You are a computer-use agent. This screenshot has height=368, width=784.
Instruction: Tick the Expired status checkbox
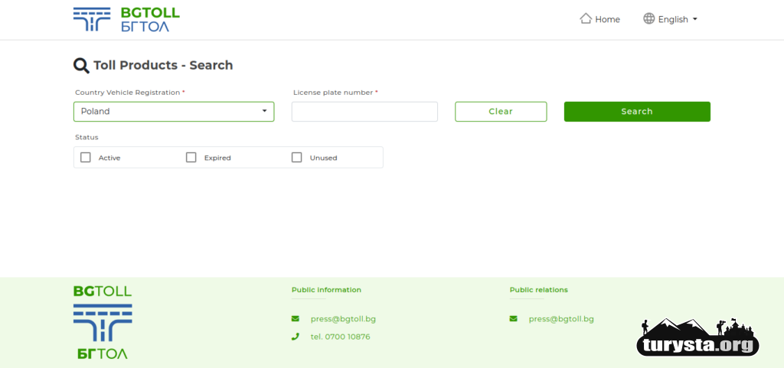click(191, 158)
